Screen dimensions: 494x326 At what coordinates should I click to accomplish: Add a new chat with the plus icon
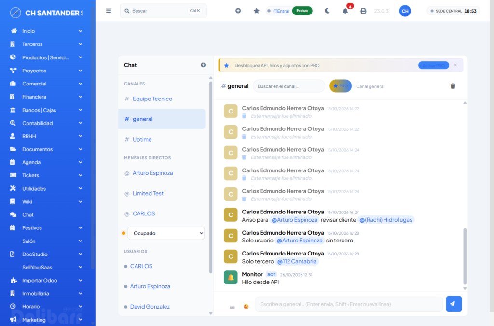tap(203, 65)
